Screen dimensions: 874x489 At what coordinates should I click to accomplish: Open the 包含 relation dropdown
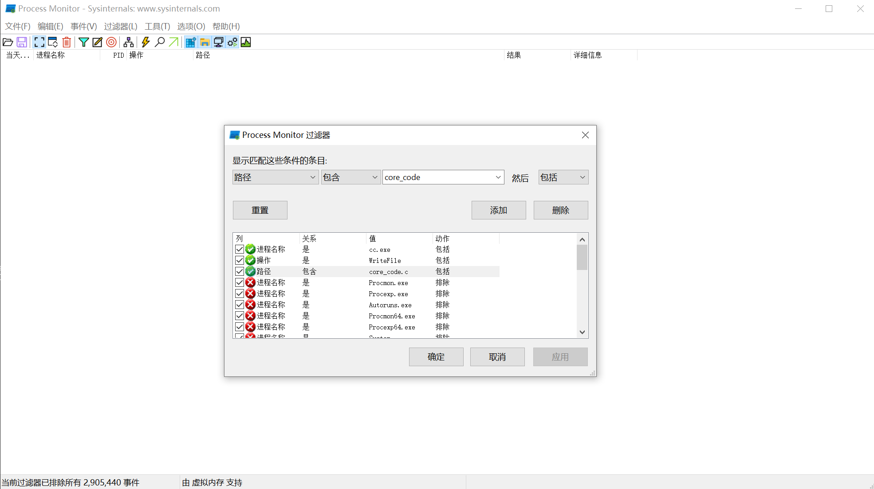click(x=350, y=177)
